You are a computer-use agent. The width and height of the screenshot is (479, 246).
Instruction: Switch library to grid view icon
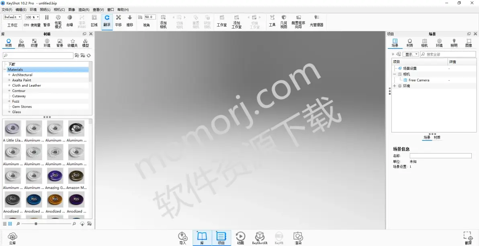(10, 224)
